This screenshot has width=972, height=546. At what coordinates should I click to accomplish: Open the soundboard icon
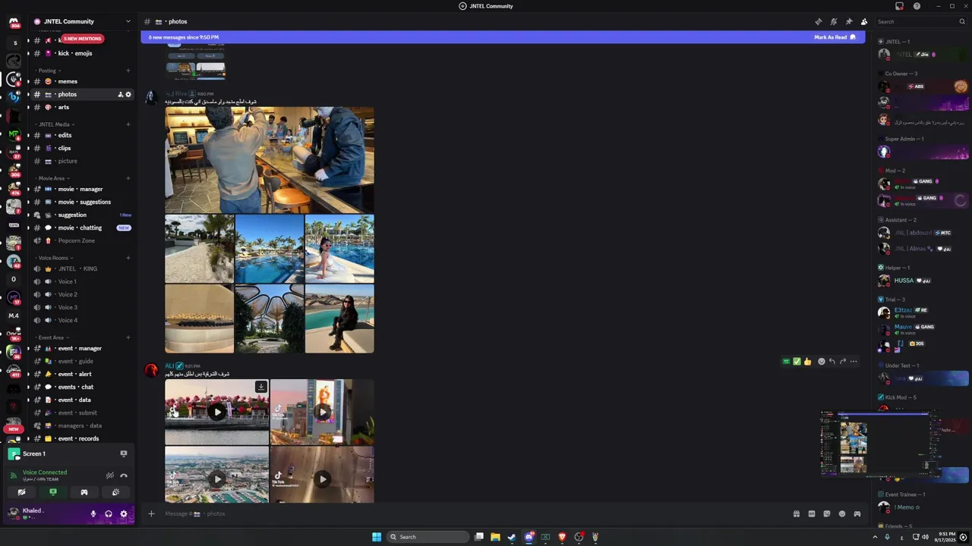[115, 492]
